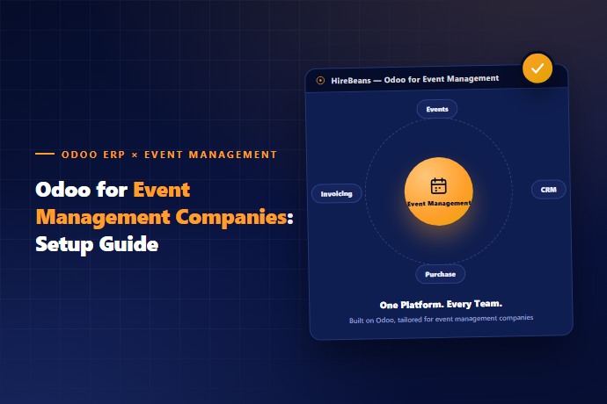Click the 'Setup Guide' heading text
Image resolution: width=607 pixels, height=404 pixels.
click(x=97, y=244)
